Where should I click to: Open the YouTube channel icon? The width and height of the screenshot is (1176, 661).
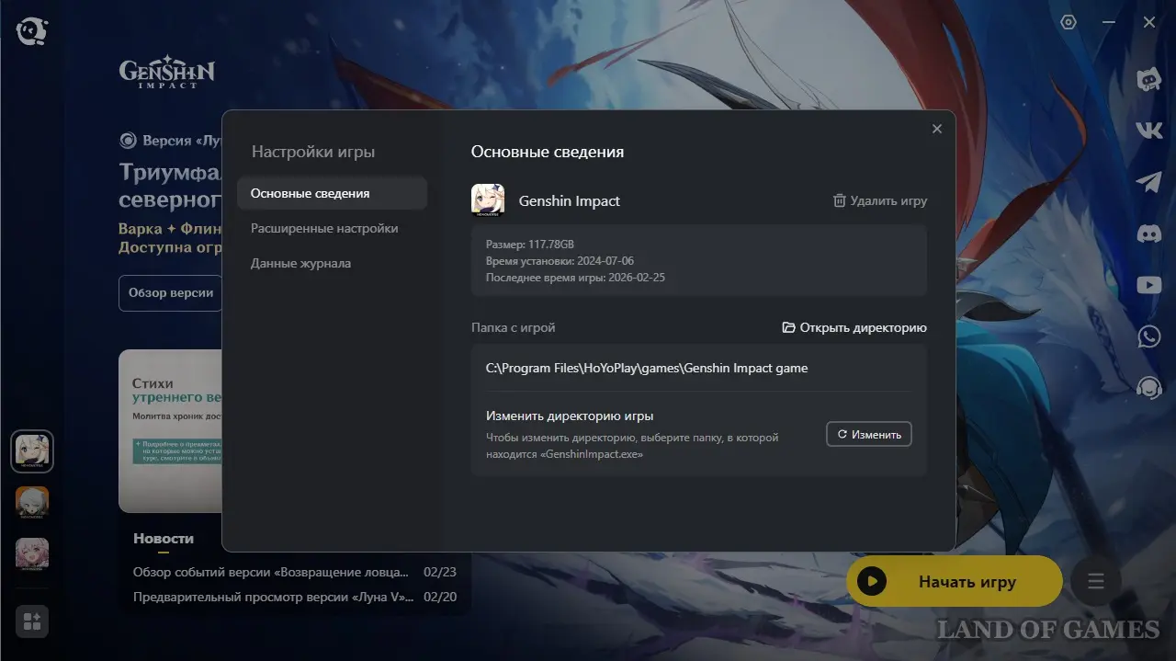pos(1148,285)
